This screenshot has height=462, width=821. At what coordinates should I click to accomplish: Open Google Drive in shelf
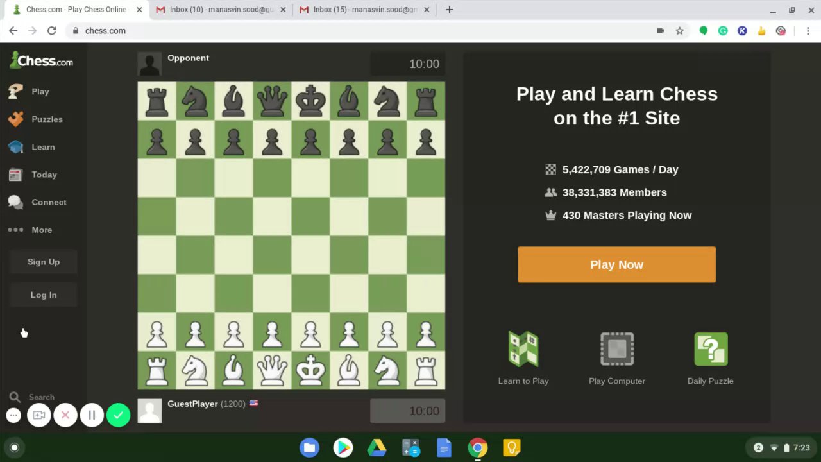pyautogui.click(x=377, y=447)
